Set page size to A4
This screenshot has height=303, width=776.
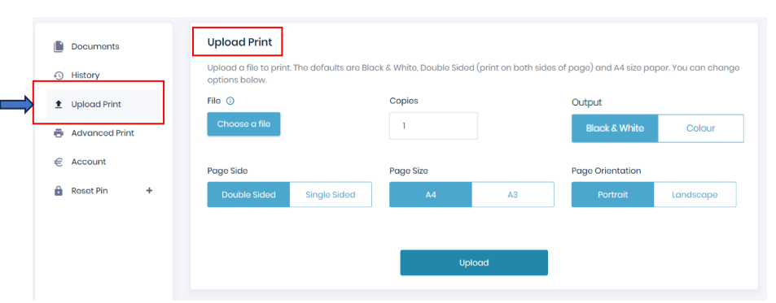click(x=431, y=194)
